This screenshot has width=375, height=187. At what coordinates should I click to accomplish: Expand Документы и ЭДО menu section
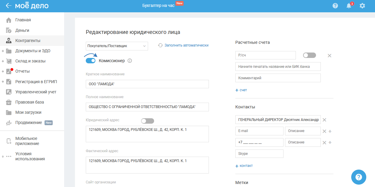[3, 51]
